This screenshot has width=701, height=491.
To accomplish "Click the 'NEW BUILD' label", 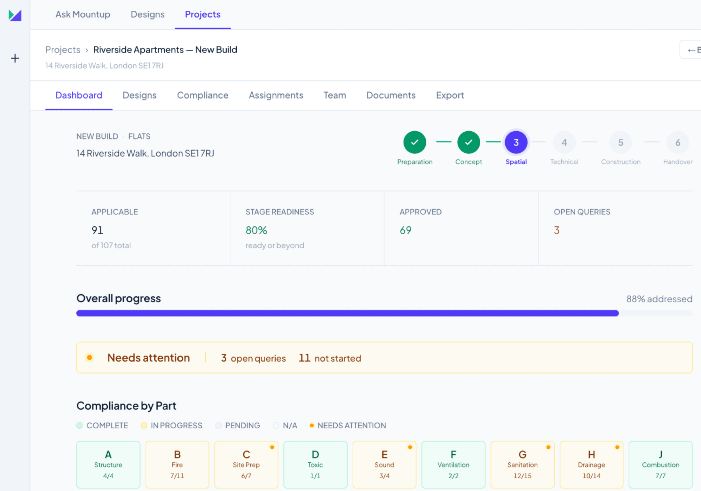I will tap(97, 136).
